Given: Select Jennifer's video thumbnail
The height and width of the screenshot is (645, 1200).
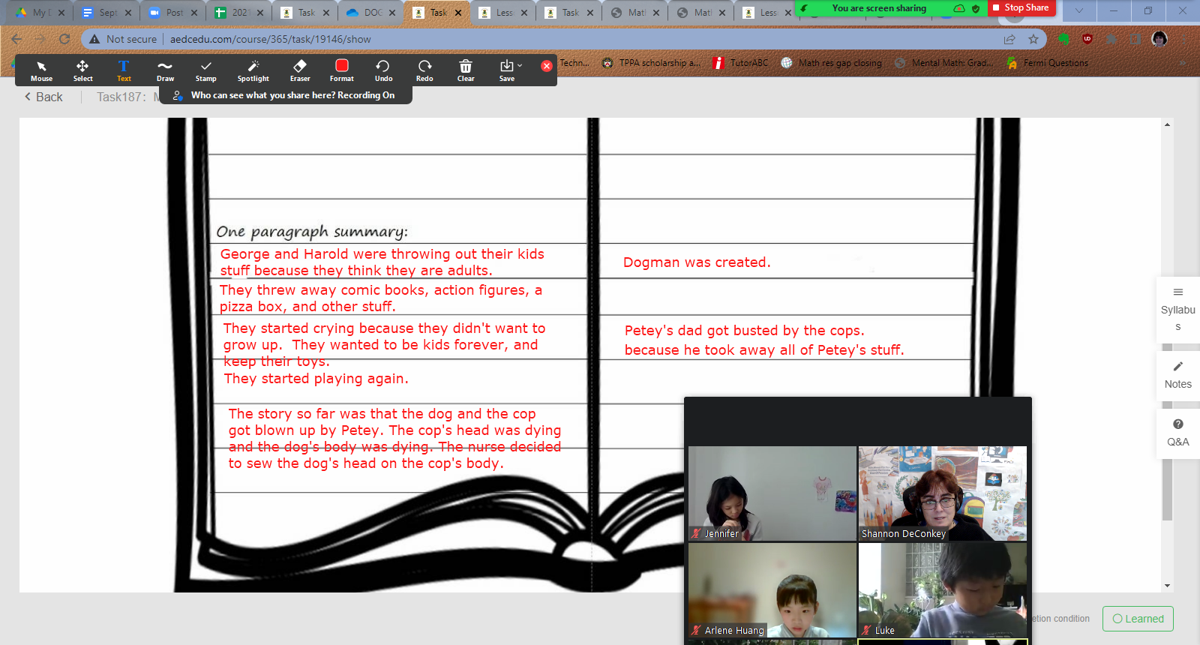Looking at the screenshot, I should pyautogui.click(x=772, y=493).
